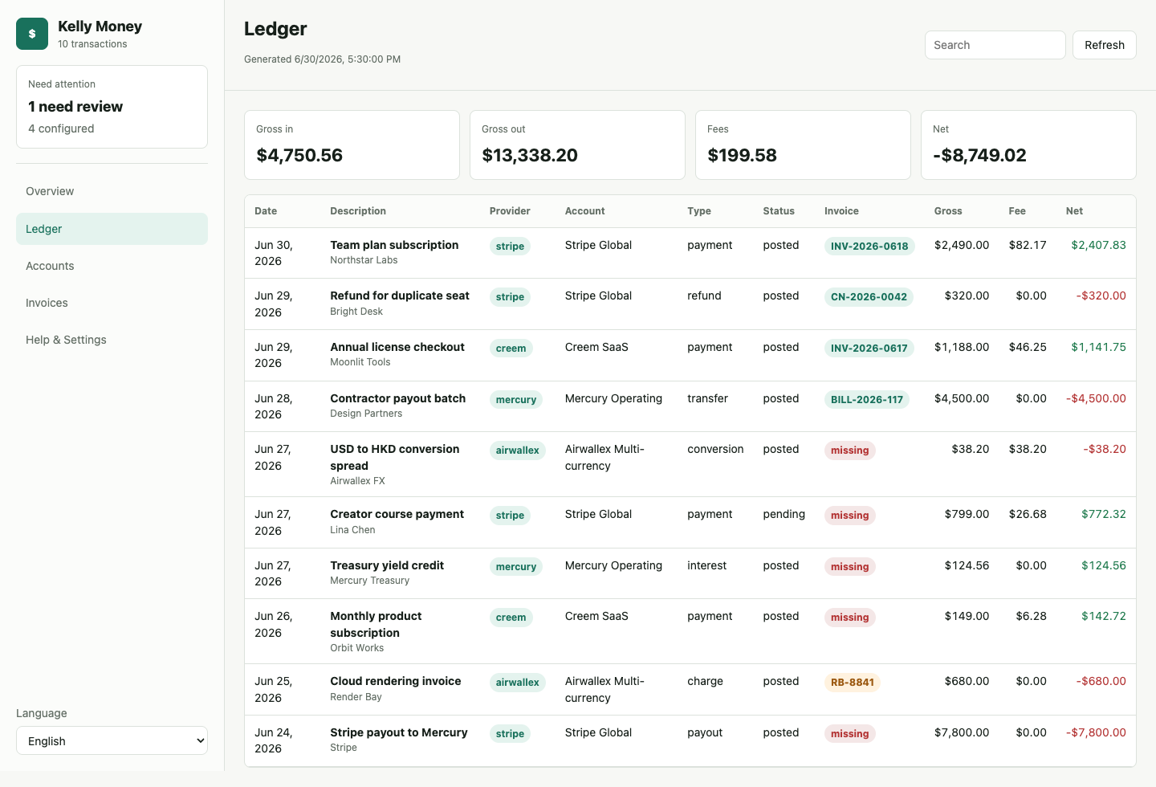
Task: Click the Net -$8,749.02 card
Action: point(1028,145)
